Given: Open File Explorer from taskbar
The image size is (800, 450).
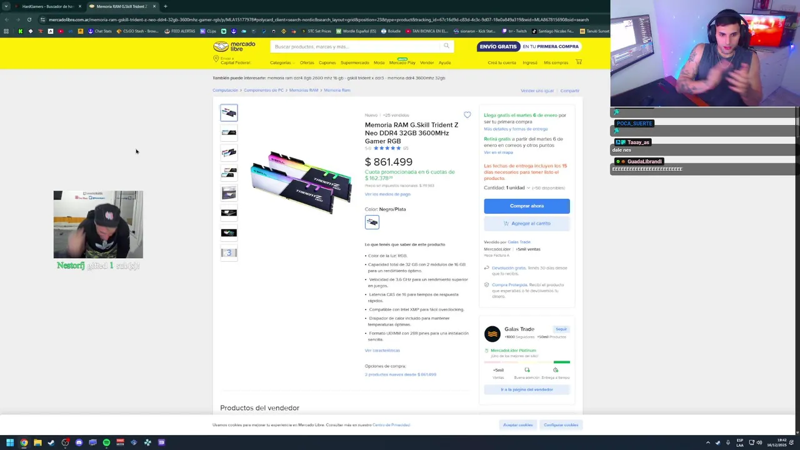Looking at the screenshot, I should pos(37,442).
